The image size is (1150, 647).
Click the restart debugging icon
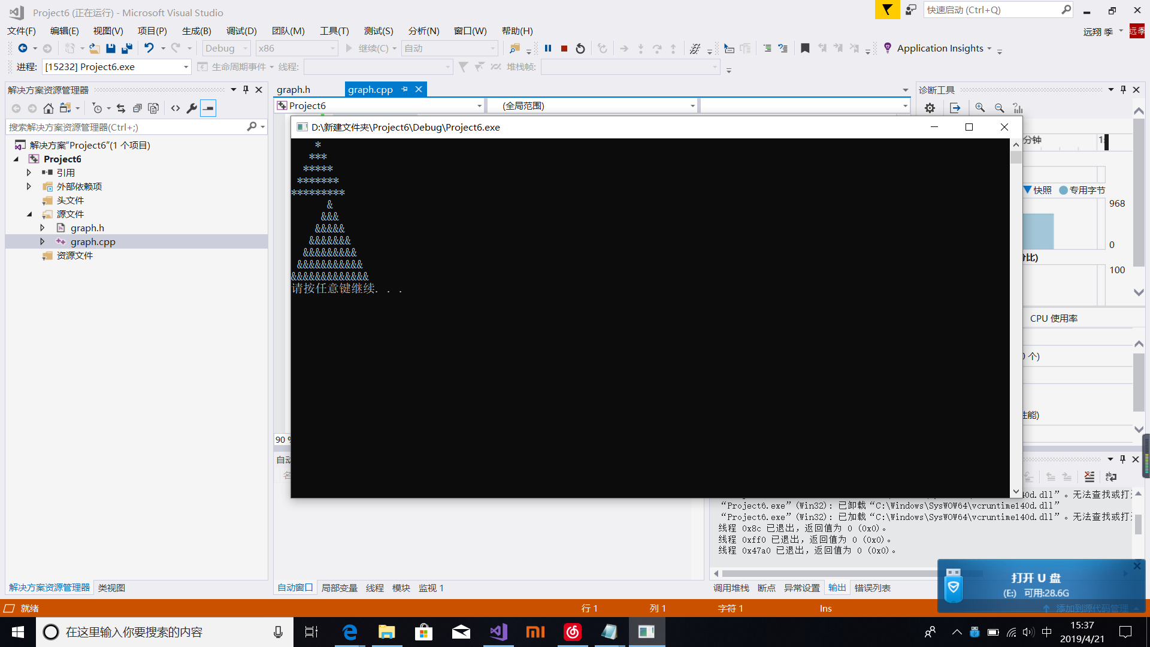click(x=580, y=49)
